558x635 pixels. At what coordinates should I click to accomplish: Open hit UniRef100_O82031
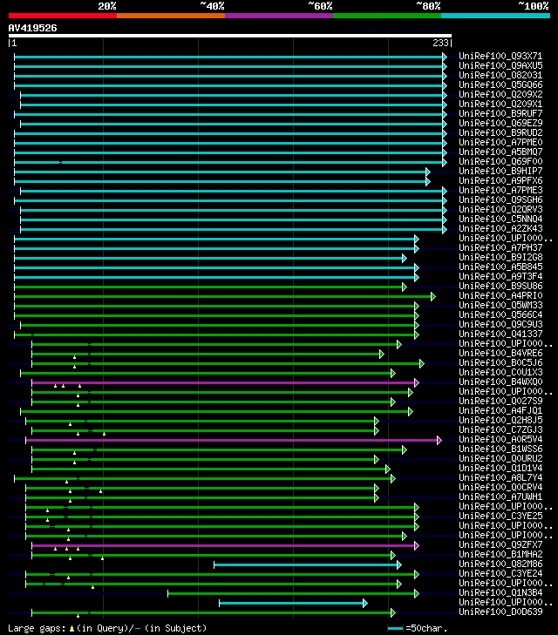coord(500,75)
